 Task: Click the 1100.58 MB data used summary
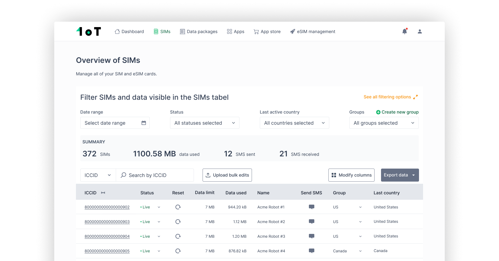click(x=166, y=154)
